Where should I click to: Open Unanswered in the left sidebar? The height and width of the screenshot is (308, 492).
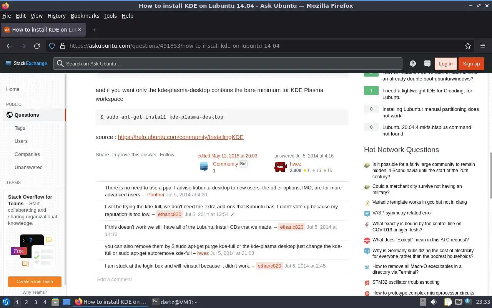28,167
